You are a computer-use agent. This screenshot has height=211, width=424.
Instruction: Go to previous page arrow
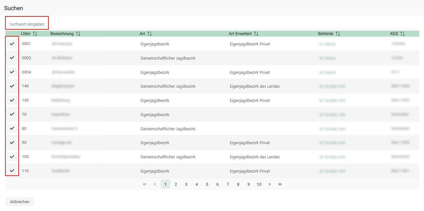pos(155,184)
